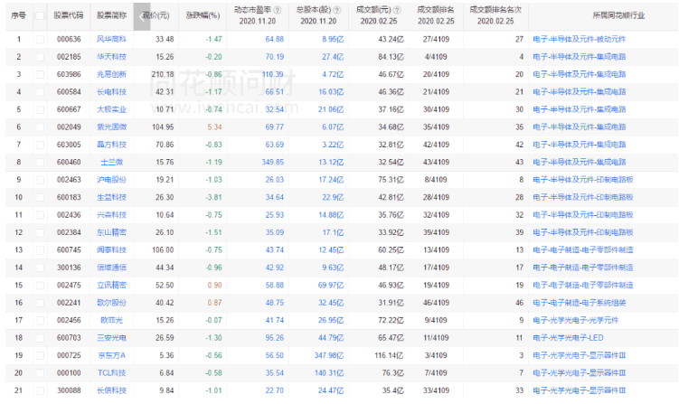679x404 pixels.
Task: Click the left chevron scroll-columns arrow
Action: coord(142,17)
